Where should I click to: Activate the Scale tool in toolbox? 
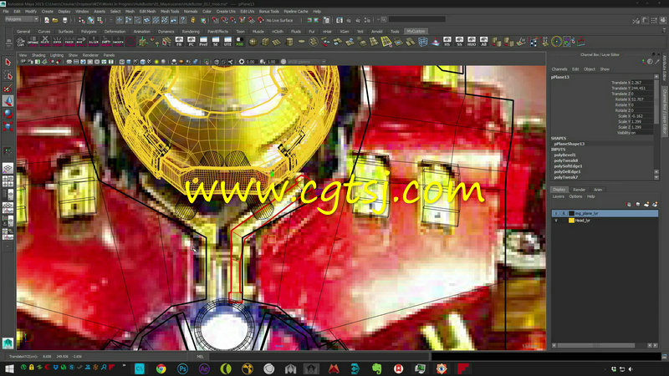8,126
